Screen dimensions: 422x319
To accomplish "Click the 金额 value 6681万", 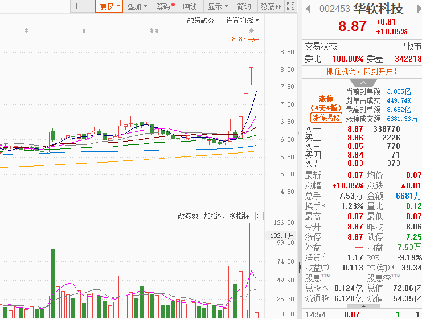I will pos(408,196).
